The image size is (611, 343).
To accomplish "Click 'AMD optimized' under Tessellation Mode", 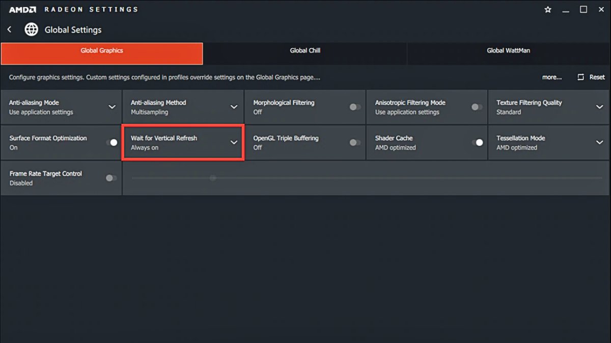I will click(x=517, y=148).
